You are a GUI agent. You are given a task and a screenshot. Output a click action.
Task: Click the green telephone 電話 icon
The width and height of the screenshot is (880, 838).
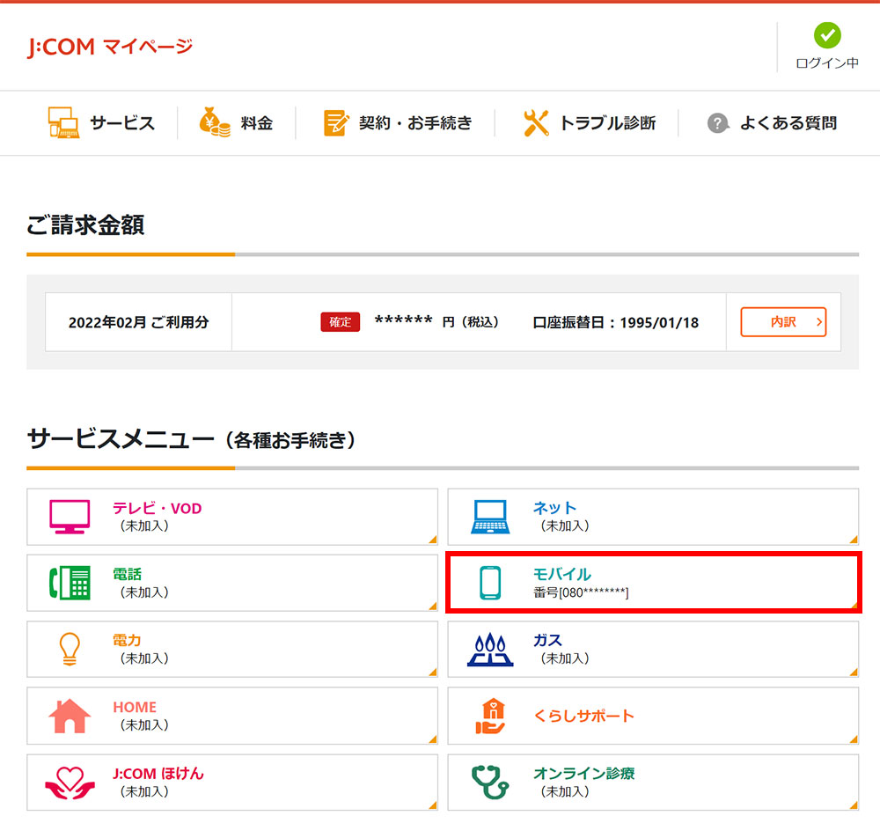[70, 583]
